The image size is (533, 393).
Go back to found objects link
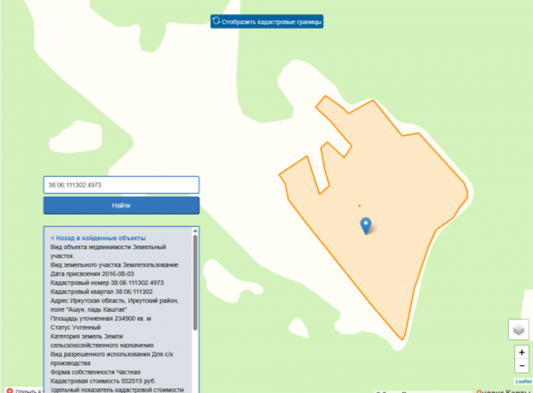click(99, 238)
